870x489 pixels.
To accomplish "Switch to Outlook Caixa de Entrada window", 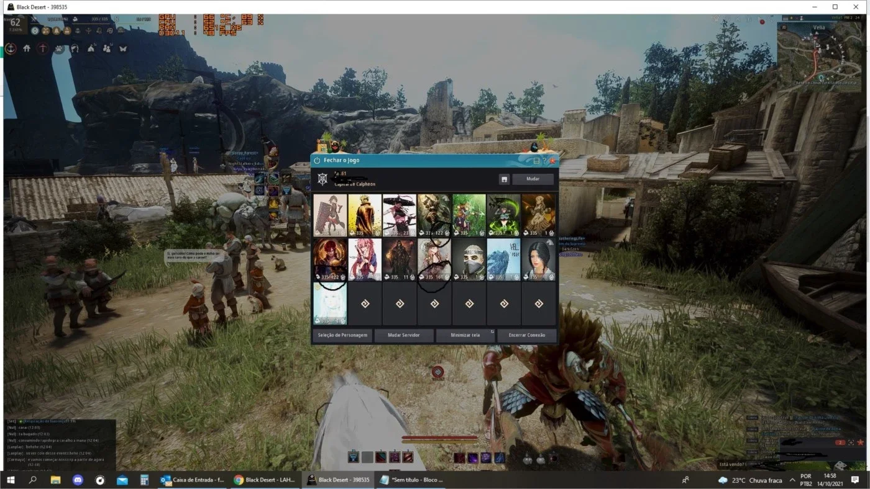I will [193, 480].
